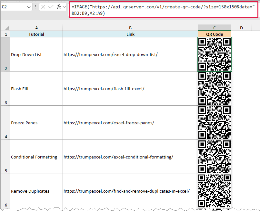Select row 5 header
260x211 pixels.
pos(5,157)
